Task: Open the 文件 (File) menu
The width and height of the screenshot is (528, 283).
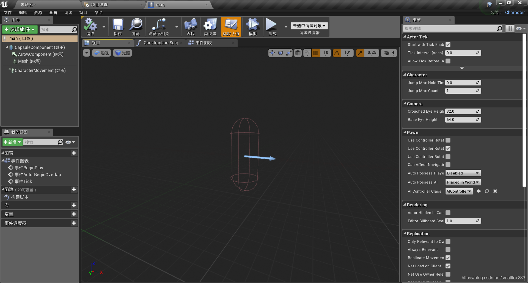Action: [8, 13]
